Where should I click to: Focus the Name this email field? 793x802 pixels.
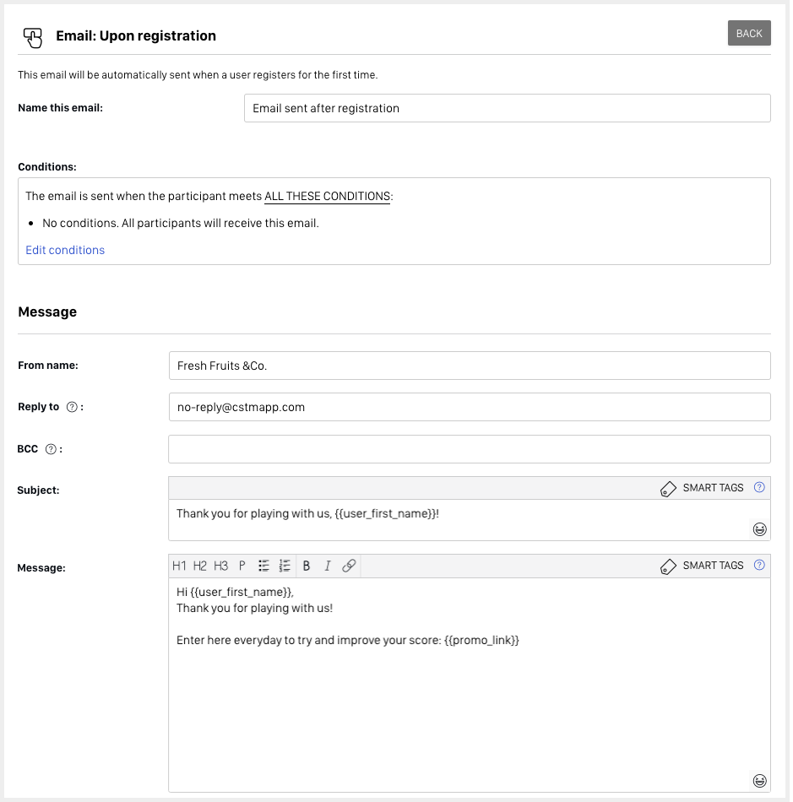pyautogui.click(x=507, y=108)
